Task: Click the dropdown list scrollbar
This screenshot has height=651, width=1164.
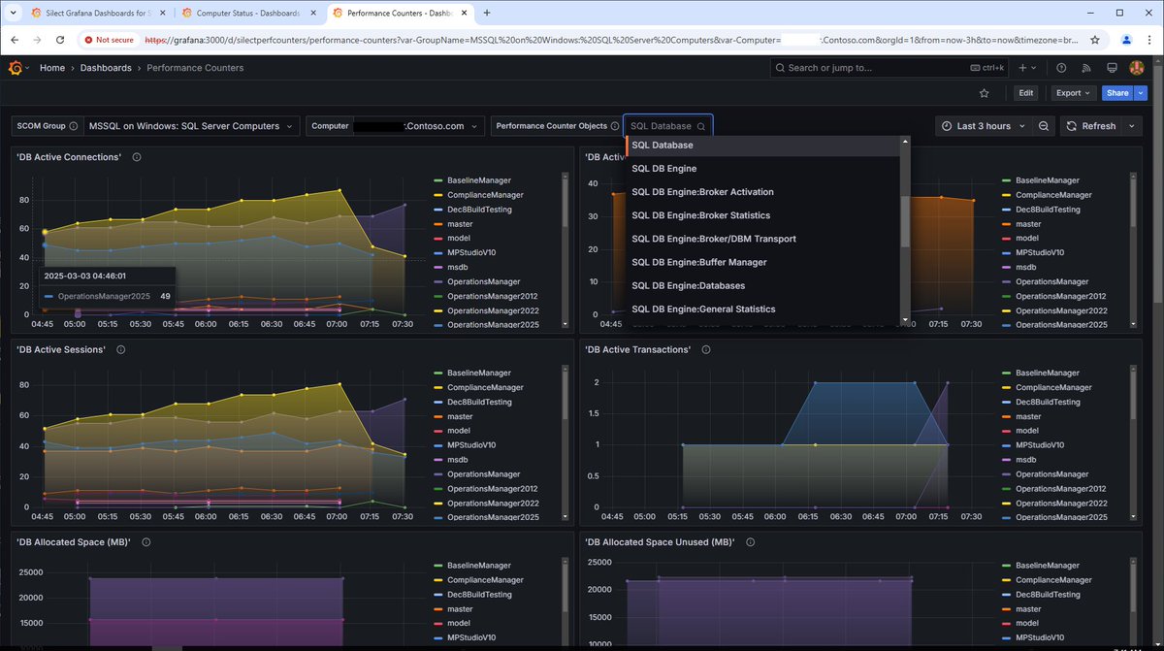Action: (906, 222)
